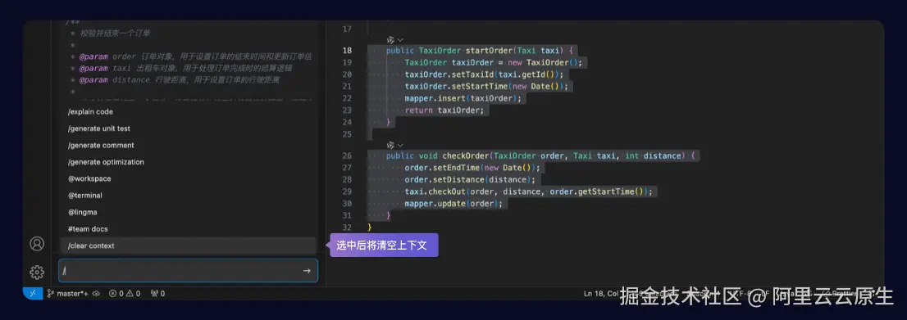Select the /clear context command
The height and width of the screenshot is (320, 907).
(189, 246)
